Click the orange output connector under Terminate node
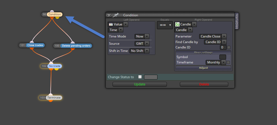This screenshot has width=277, height=125. pyautogui.click(x=51, y=101)
